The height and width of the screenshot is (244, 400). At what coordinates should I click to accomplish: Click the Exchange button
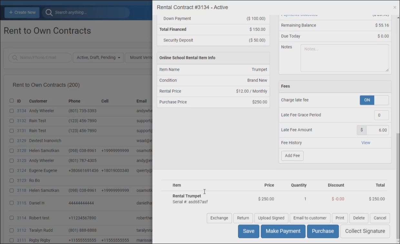tap(219, 218)
